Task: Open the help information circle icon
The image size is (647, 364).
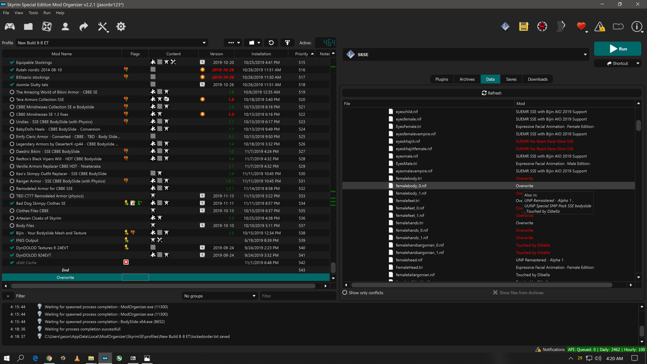Action: pos(637,26)
